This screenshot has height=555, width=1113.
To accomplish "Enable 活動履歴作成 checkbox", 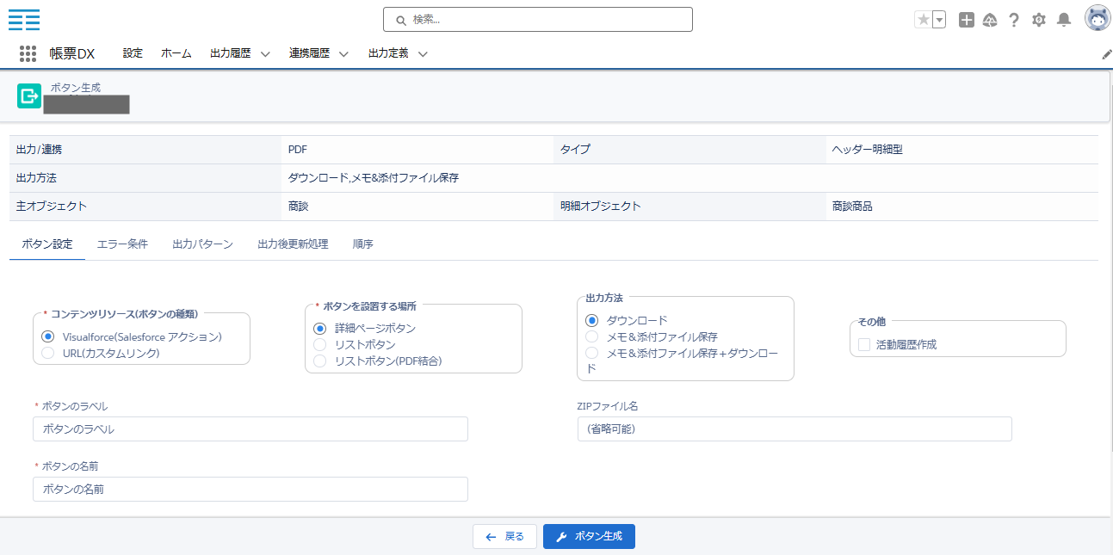I will [x=864, y=344].
